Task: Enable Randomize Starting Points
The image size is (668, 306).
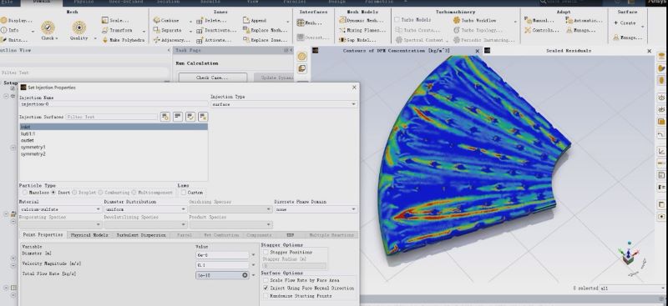Action: pos(266,296)
